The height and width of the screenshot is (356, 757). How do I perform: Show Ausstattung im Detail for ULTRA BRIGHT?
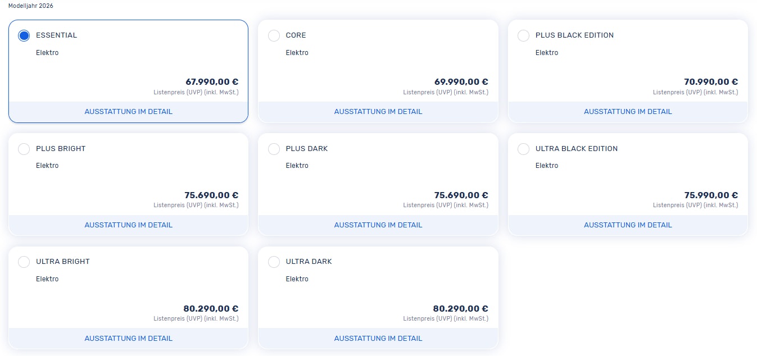[129, 339]
